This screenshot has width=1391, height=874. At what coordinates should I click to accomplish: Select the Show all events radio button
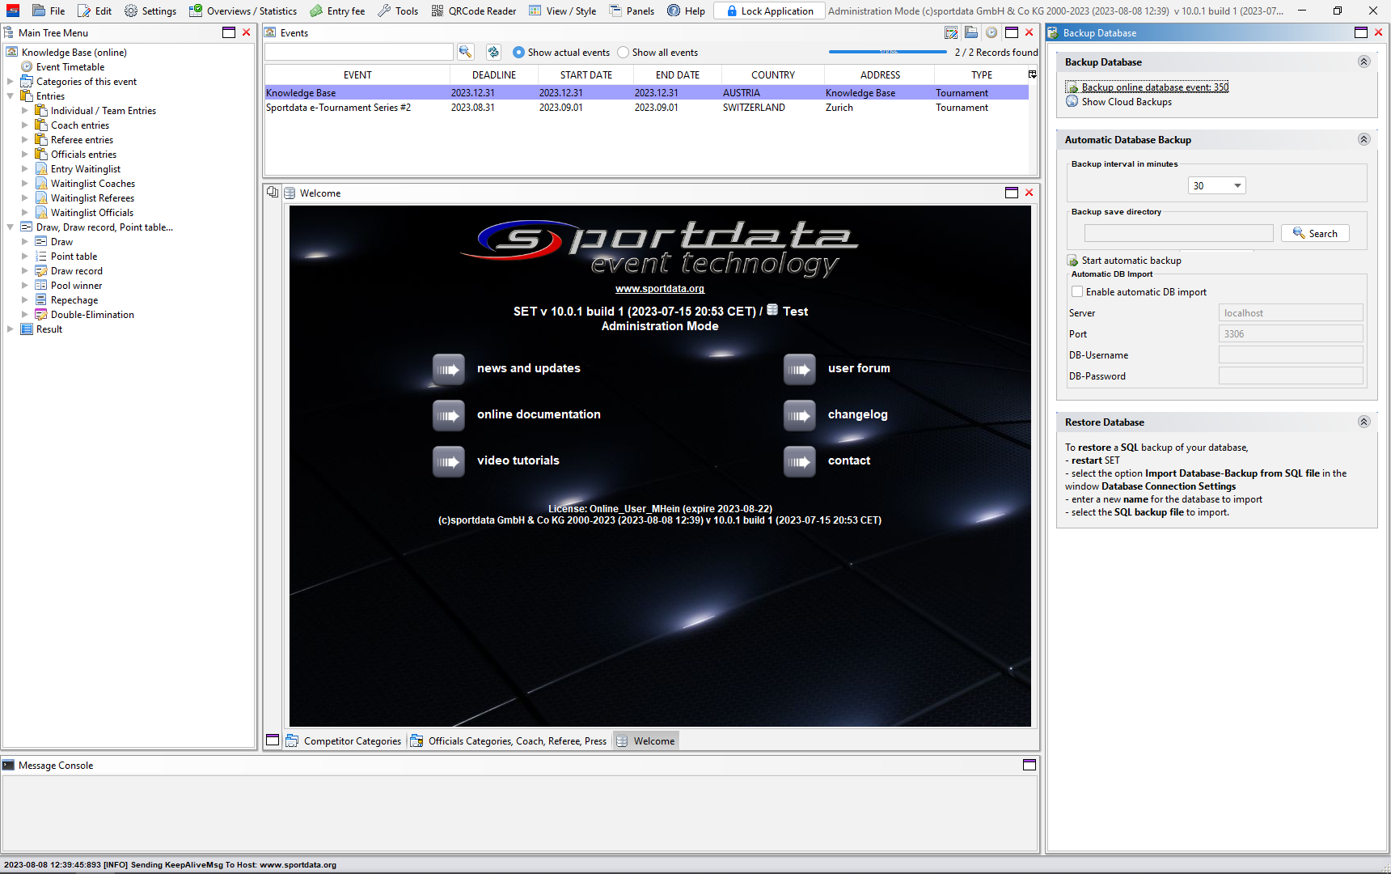pos(623,53)
